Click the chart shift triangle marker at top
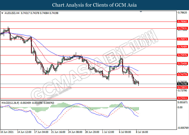The height and width of the screenshot is (135, 189). click(x=141, y=12)
